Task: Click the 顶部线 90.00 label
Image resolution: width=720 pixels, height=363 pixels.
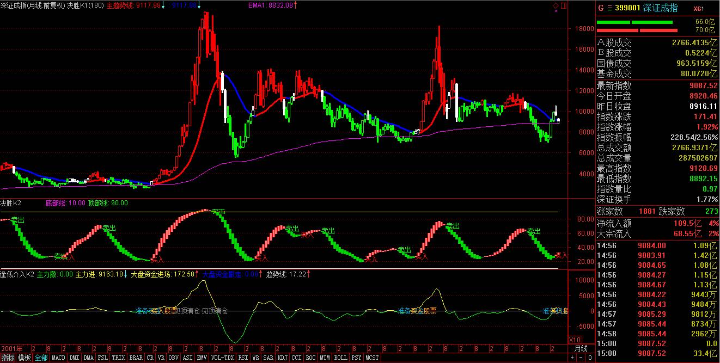Action: pos(108,203)
